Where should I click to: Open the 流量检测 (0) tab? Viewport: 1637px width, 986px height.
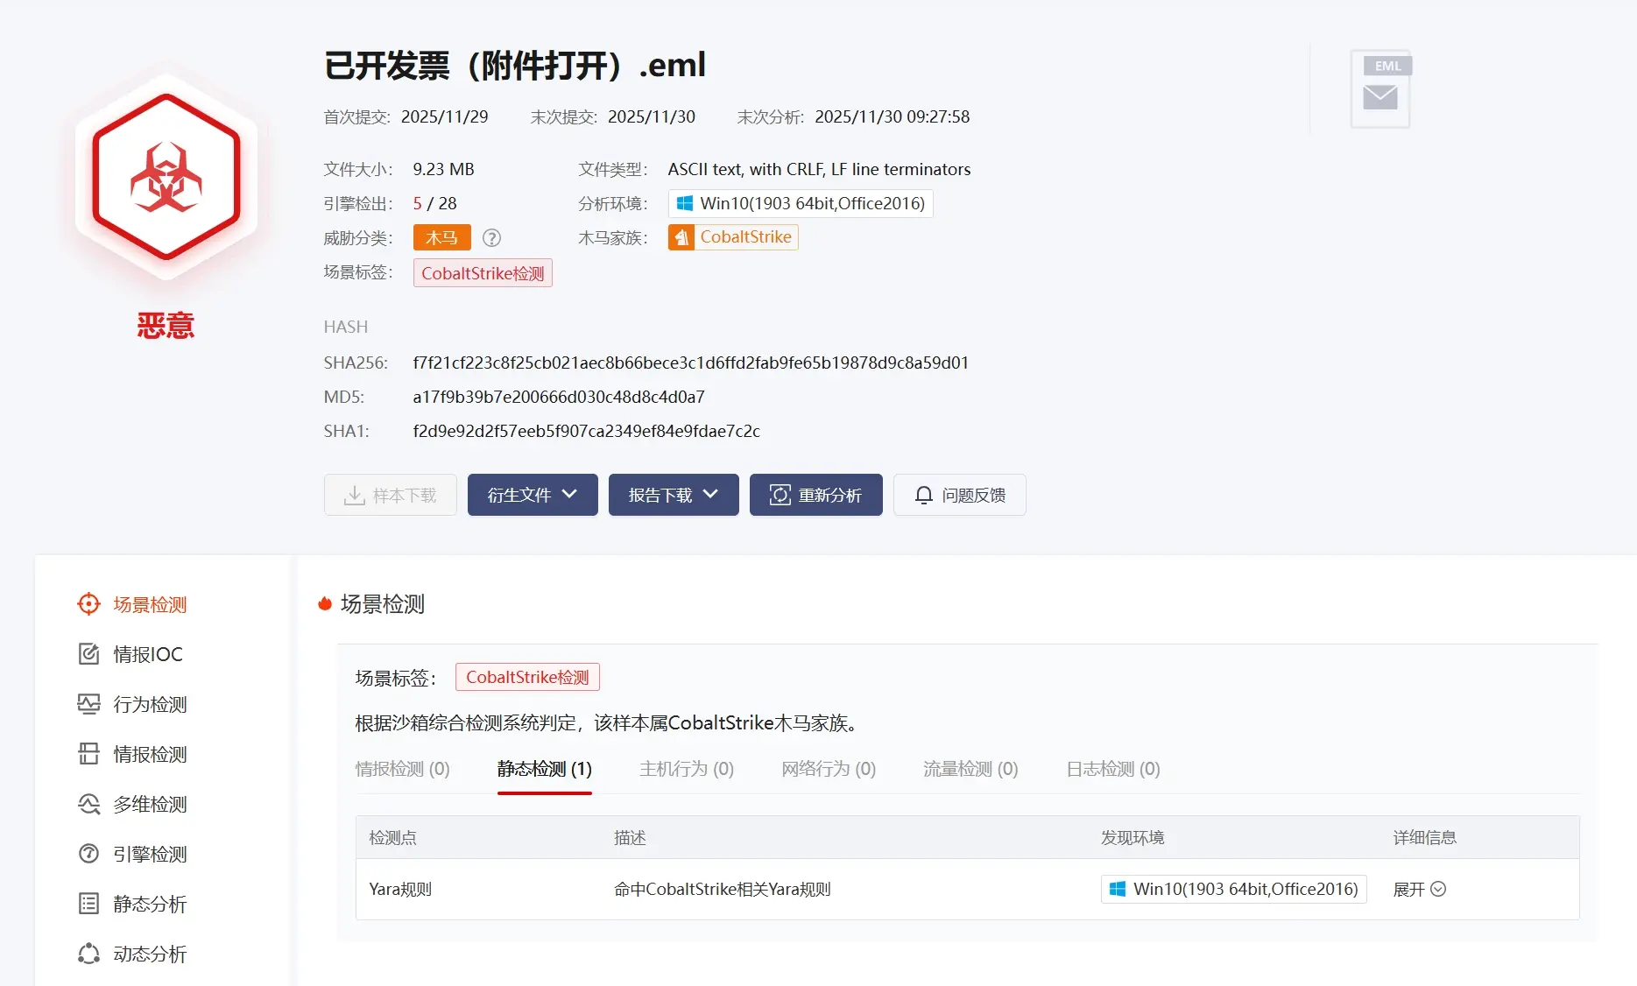[970, 769]
